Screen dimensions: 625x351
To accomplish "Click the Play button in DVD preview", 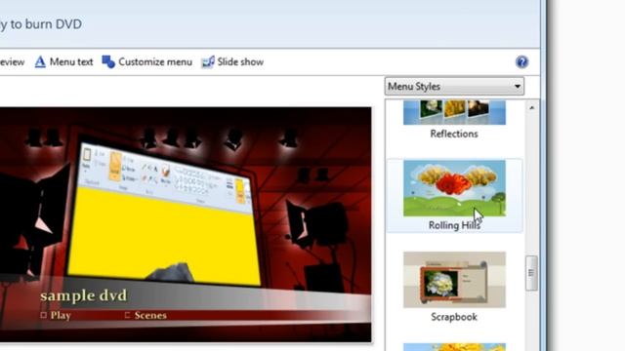I will pyautogui.click(x=56, y=316).
